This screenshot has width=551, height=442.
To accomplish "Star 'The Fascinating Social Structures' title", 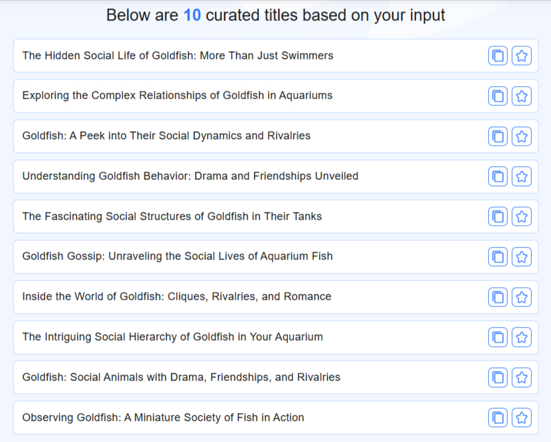I will (521, 216).
